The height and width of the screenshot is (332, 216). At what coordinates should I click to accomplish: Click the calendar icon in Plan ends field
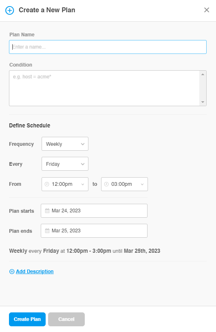click(x=47, y=231)
